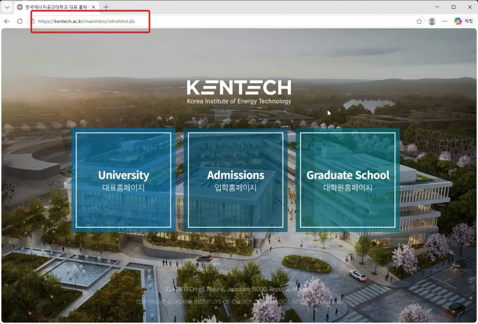This screenshot has height=324, width=478.
Task: Open the Admissions 입학홈페이지 tile
Action: pyautogui.click(x=235, y=180)
